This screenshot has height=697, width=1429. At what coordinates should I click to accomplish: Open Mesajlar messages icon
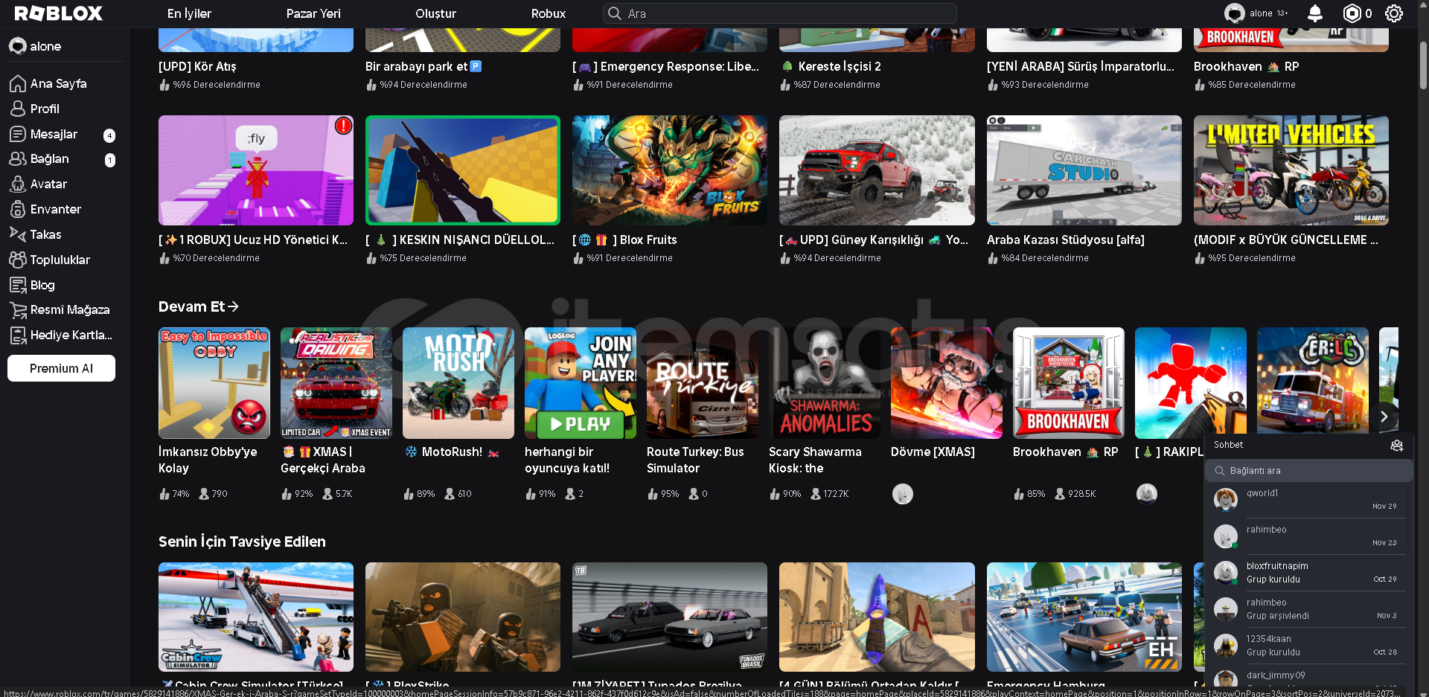coord(18,135)
